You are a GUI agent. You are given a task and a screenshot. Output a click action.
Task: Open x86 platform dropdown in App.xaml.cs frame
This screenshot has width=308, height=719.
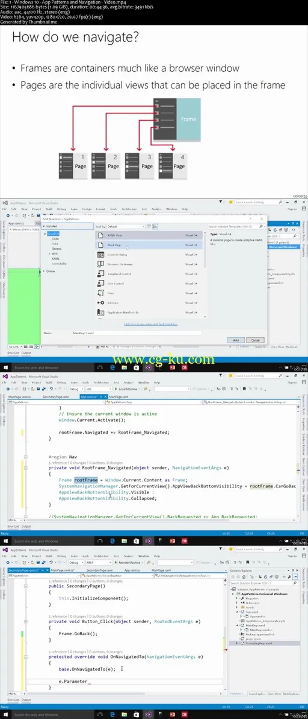coord(97,389)
